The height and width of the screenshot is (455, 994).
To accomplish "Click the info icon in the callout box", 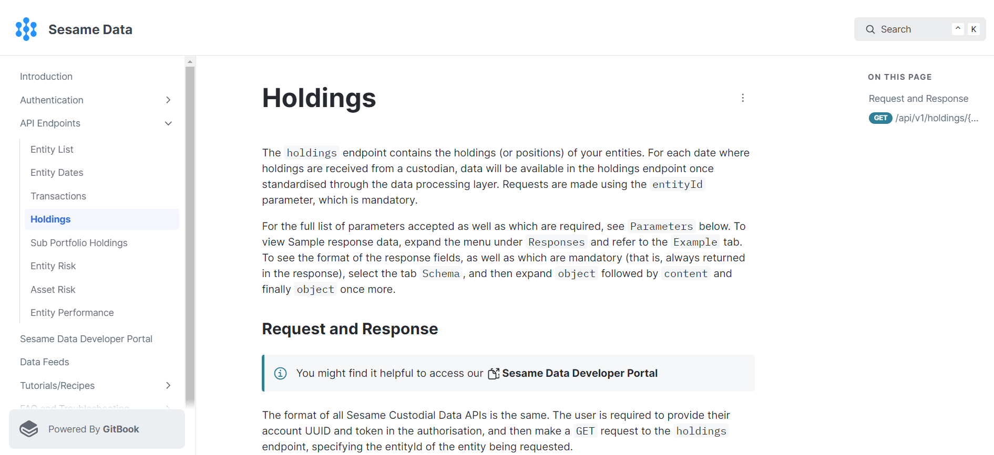I will [x=280, y=373].
